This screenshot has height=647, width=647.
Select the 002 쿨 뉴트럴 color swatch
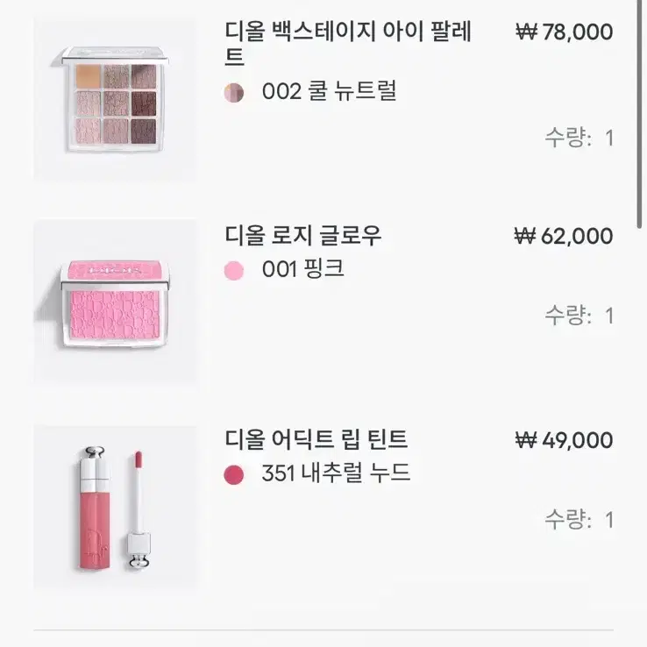click(234, 92)
